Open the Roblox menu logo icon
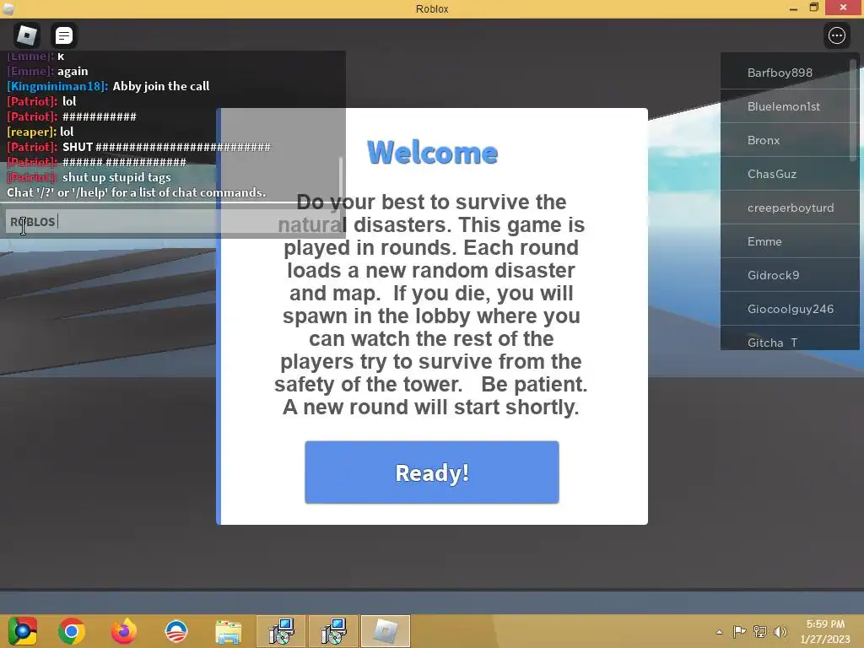 coord(26,35)
